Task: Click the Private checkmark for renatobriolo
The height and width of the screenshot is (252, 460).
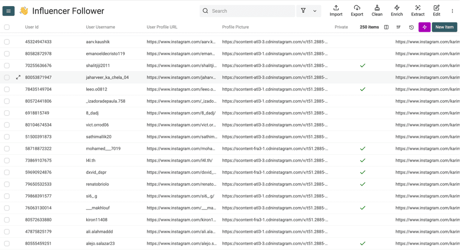Action: tap(363, 184)
